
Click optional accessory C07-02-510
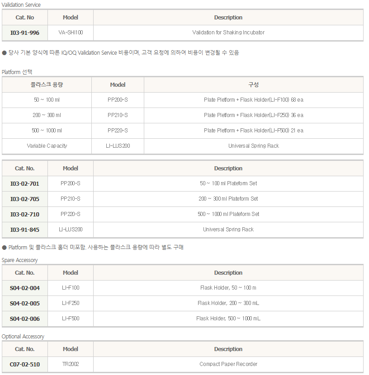(x=25, y=364)
